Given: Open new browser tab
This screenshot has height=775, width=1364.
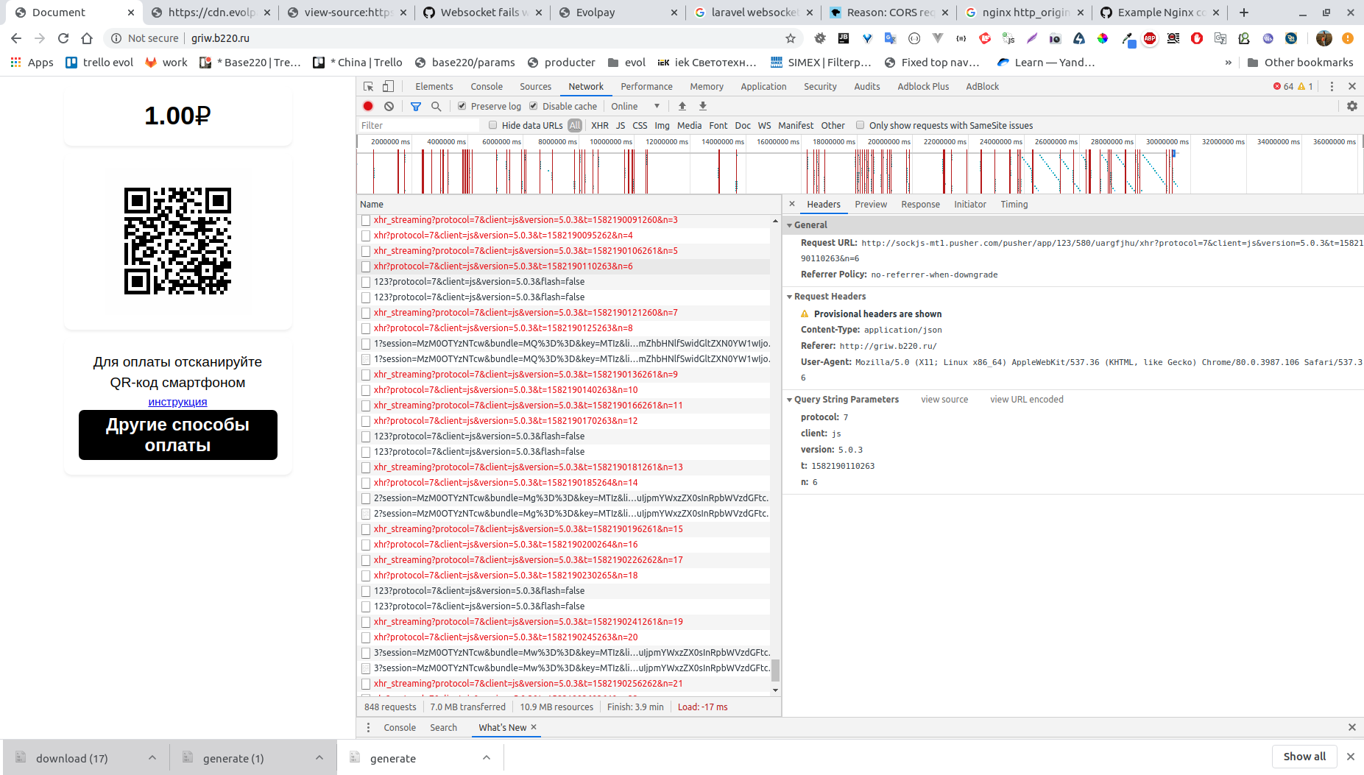Looking at the screenshot, I should (1244, 13).
